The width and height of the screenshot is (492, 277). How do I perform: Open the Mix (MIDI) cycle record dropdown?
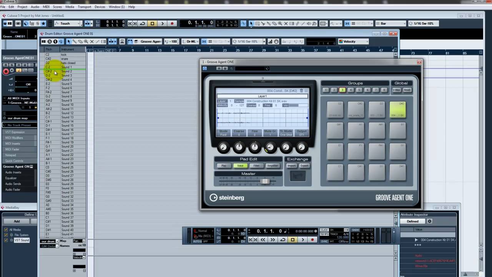tap(204, 236)
